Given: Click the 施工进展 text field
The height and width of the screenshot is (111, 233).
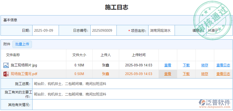Looking at the screenshot, I should (132, 84).
